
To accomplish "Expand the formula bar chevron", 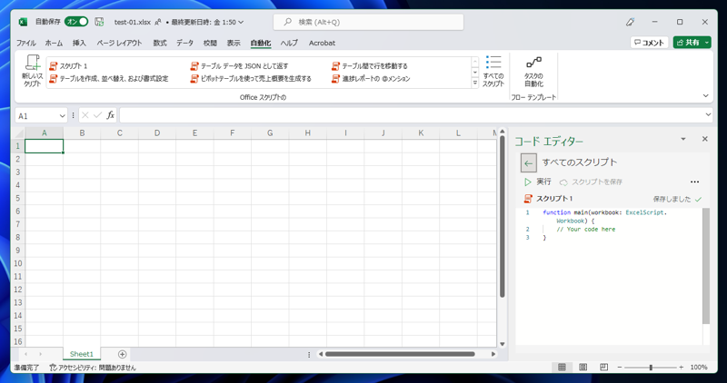I will pyautogui.click(x=708, y=114).
